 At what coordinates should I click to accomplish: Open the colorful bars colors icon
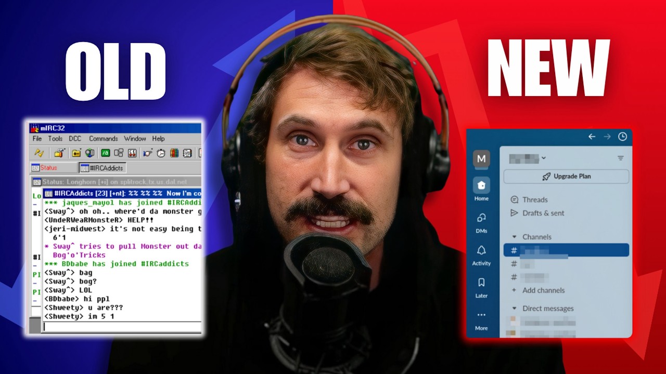coord(174,153)
